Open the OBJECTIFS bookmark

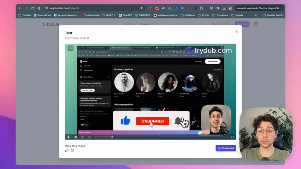coord(142,15)
